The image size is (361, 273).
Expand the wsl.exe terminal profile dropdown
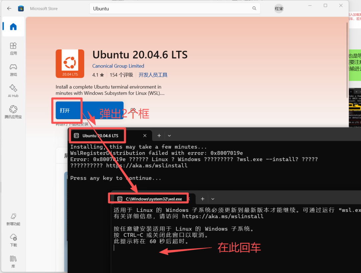[x=213, y=199]
